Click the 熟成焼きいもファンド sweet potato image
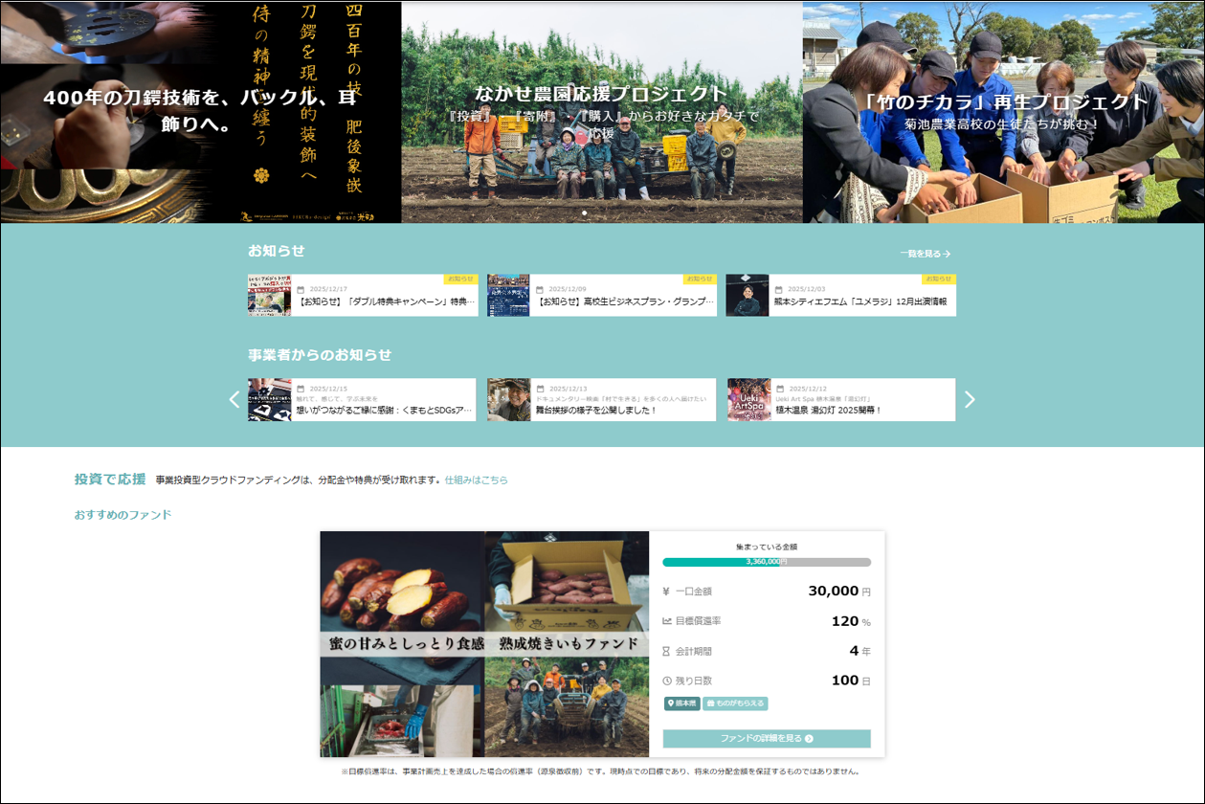This screenshot has width=1205, height=804. click(x=484, y=644)
